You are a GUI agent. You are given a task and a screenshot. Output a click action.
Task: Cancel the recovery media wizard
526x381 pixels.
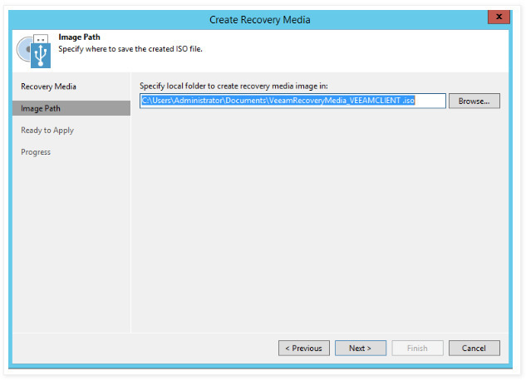(x=474, y=348)
